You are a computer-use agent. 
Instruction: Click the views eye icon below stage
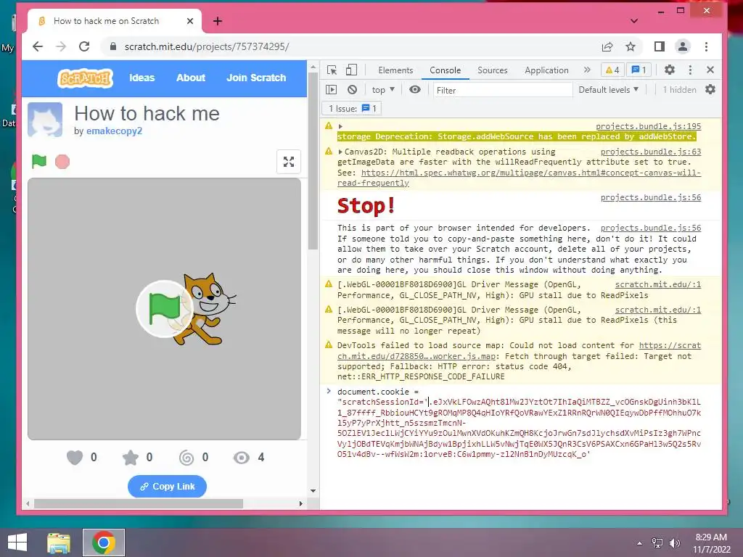pos(242,458)
